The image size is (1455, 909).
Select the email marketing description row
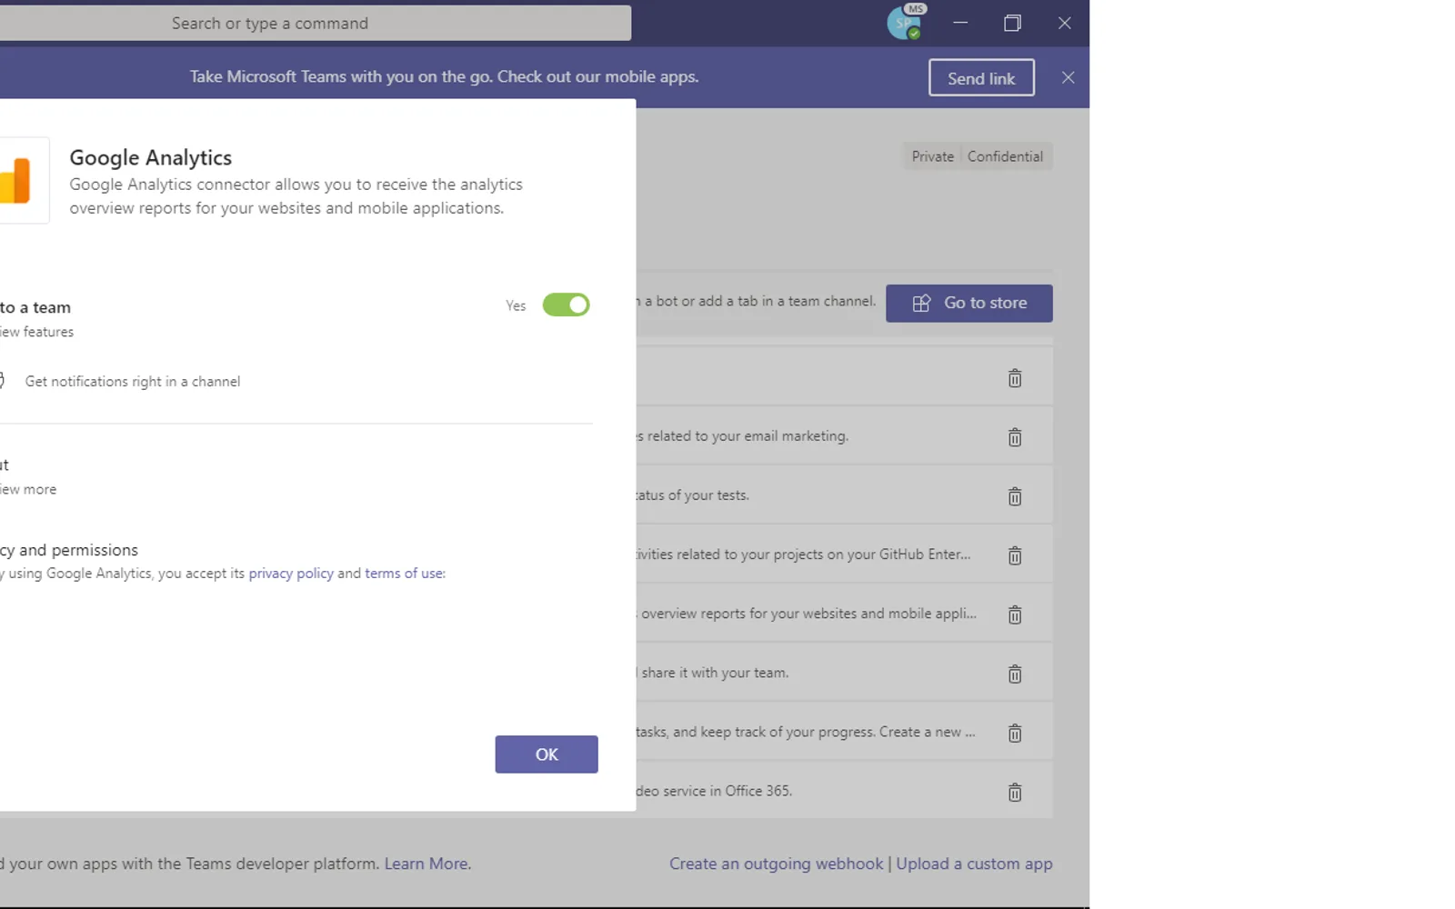pyautogui.click(x=844, y=436)
